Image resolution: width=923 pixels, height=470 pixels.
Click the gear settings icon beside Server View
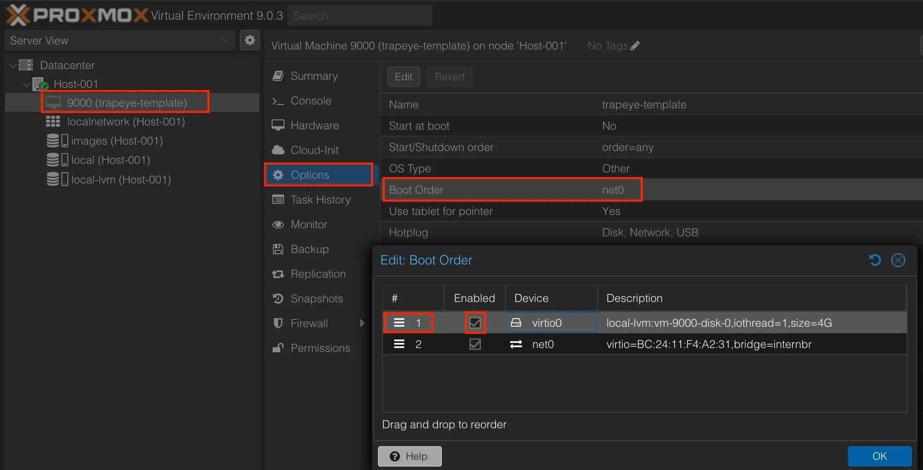tap(250, 41)
